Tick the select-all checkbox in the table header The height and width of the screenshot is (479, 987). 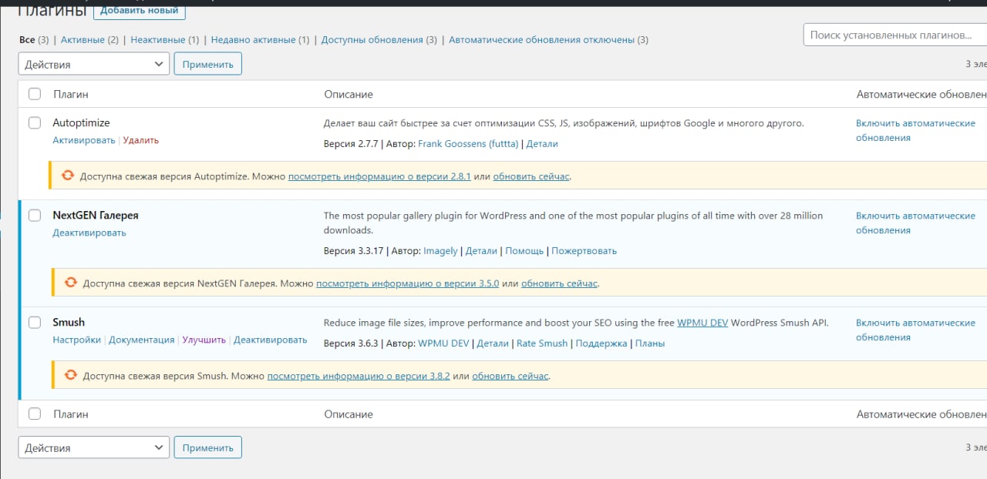click(x=35, y=94)
